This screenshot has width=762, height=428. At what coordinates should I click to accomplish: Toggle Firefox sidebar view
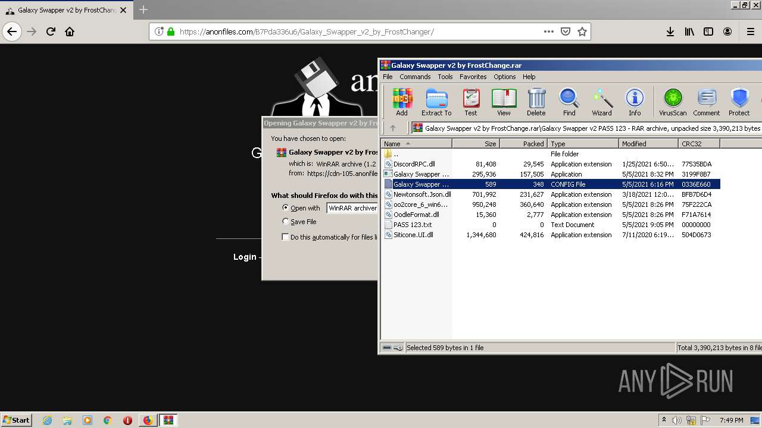pyautogui.click(x=708, y=32)
